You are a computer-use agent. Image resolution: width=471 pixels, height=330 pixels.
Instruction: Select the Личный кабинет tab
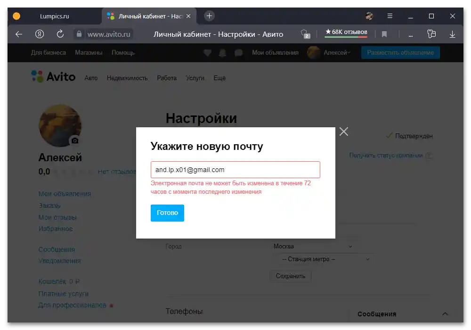pos(149,16)
